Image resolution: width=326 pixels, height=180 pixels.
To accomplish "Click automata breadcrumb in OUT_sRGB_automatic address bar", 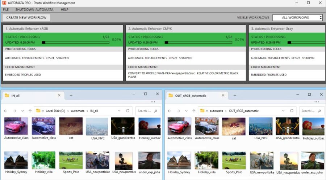I will [x=216, y=111].
